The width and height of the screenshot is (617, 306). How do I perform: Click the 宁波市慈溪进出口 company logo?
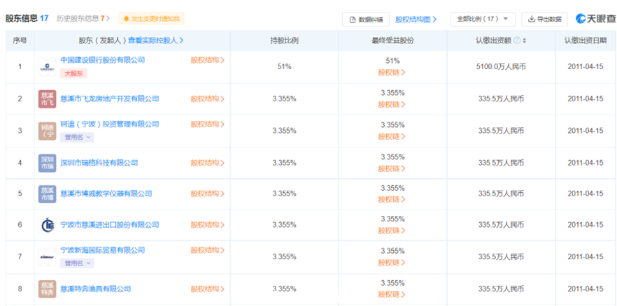pyautogui.click(x=48, y=225)
